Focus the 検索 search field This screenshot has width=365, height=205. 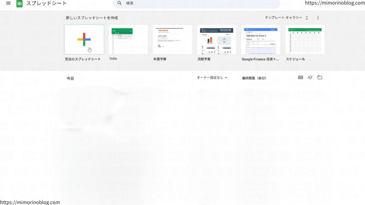197,3
